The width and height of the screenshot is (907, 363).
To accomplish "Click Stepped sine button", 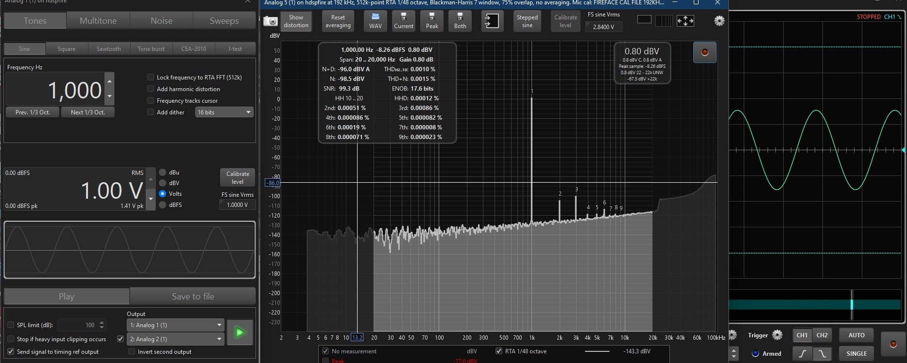I will coord(527,21).
